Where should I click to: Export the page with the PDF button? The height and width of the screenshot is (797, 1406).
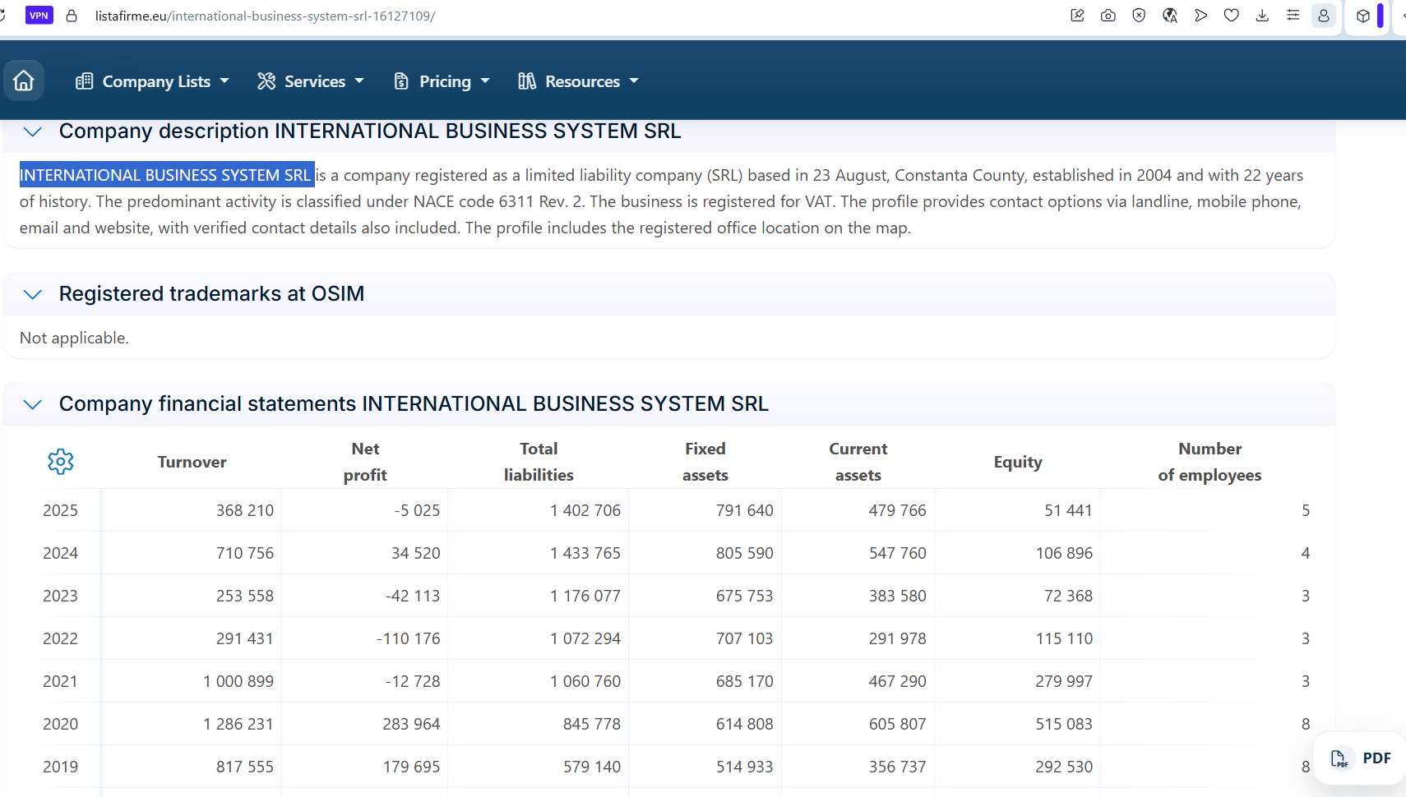(x=1361, y=758)
